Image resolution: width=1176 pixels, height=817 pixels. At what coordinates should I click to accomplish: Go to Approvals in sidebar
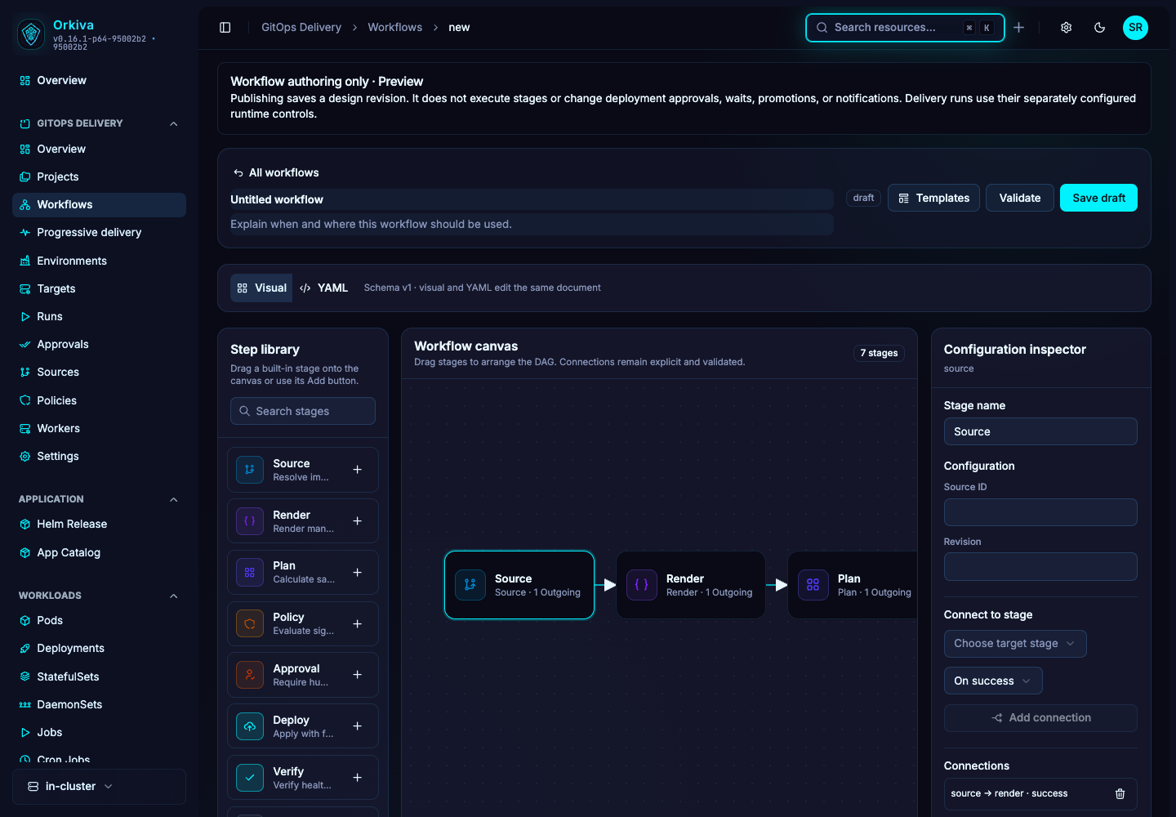tap(99, 345)
